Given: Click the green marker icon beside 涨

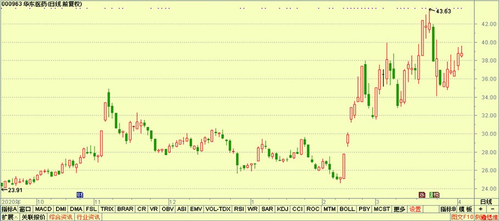Looking at the screenshot, I should click(x=433, y=195).
